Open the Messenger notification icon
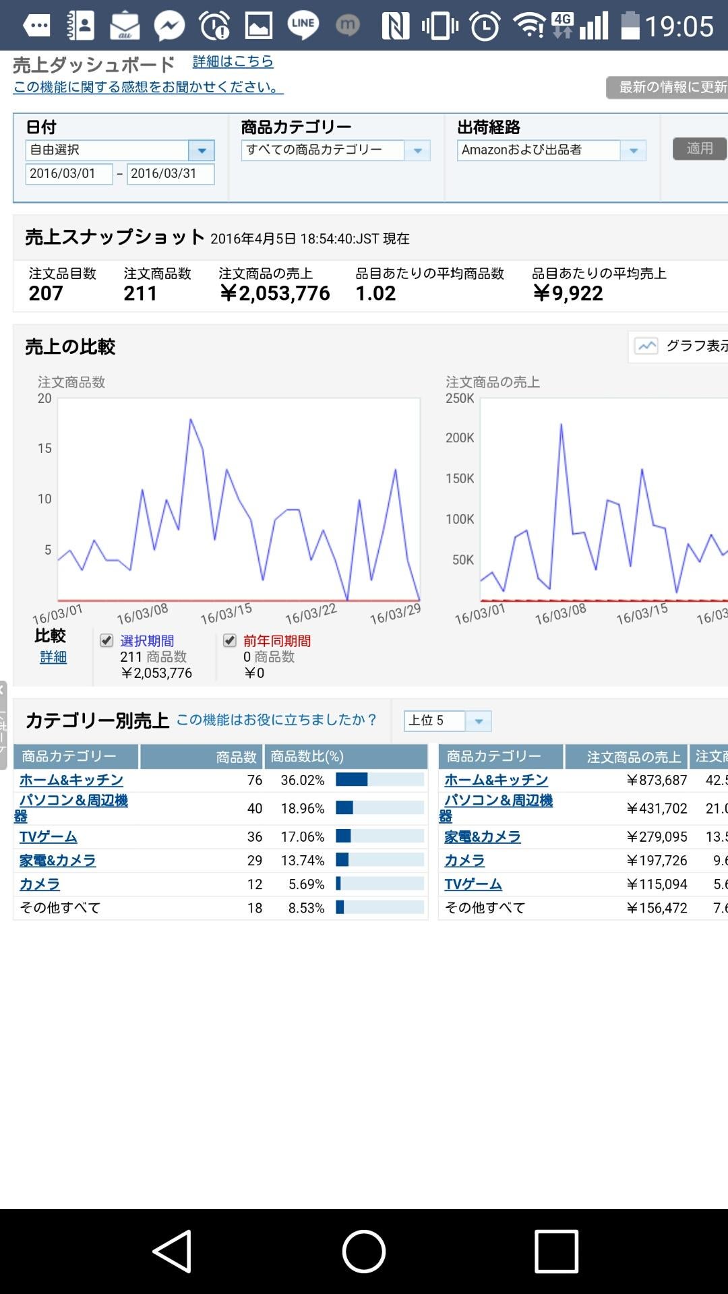The image size is (728, 1294). (169, 26)
